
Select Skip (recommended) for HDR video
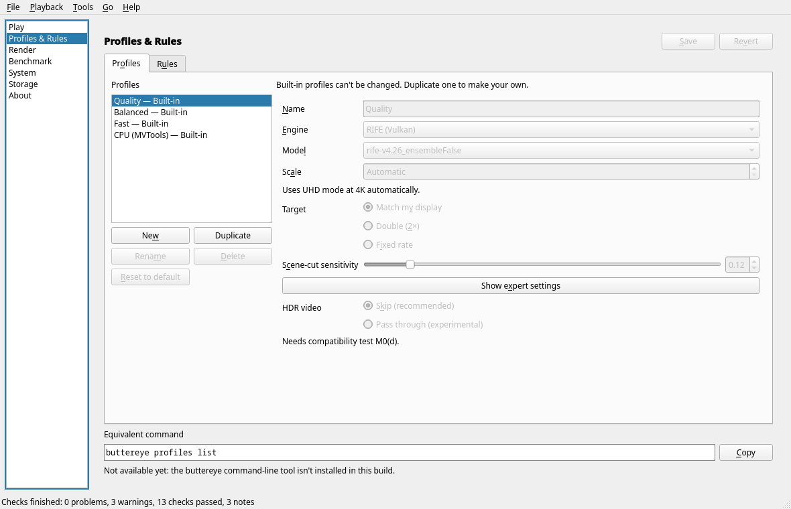point(409,306)
